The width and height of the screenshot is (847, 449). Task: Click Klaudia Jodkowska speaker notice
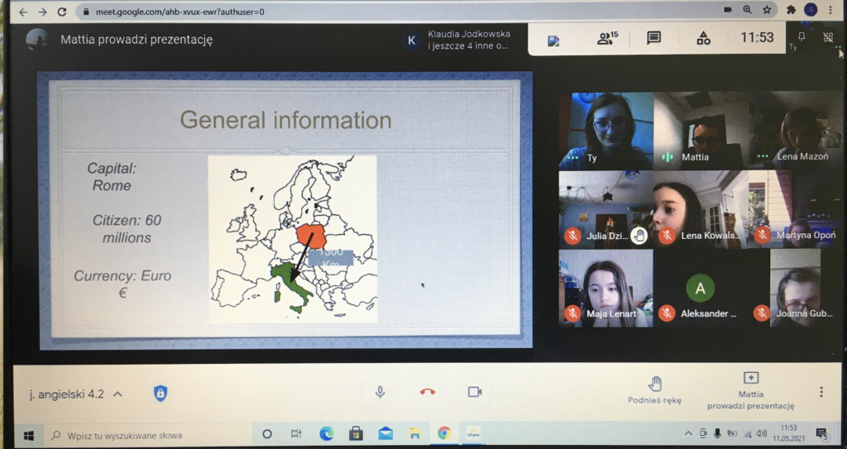pos(457,40)
